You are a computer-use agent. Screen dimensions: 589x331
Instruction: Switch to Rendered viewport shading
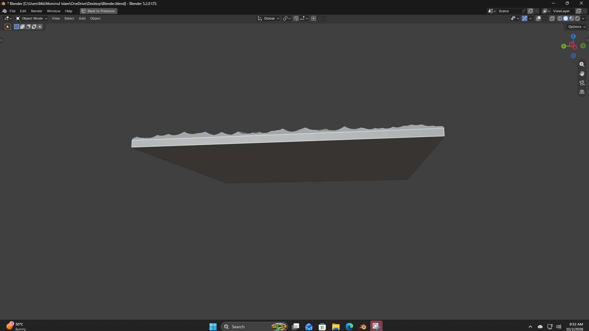point(577,18)
